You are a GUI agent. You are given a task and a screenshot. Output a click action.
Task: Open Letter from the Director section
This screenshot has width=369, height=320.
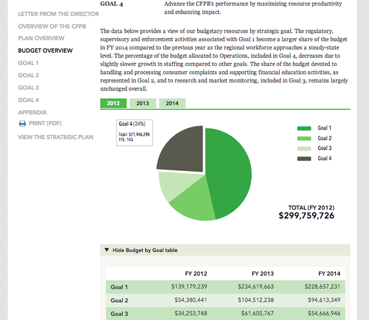click(59, 14)
